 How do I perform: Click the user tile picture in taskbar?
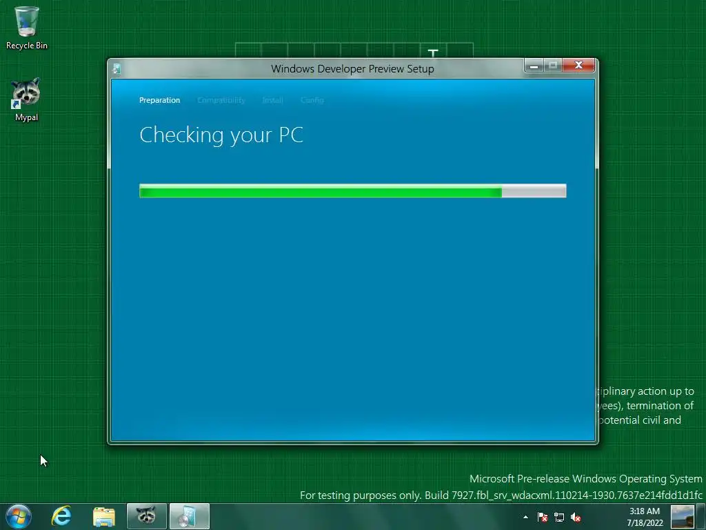pyautogui.click(x=683, y=517)
